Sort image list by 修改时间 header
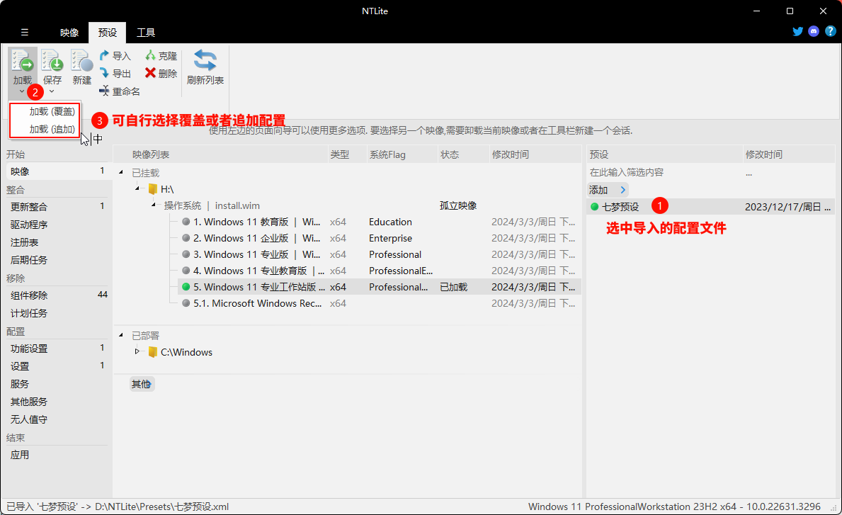 coord(535,154)
